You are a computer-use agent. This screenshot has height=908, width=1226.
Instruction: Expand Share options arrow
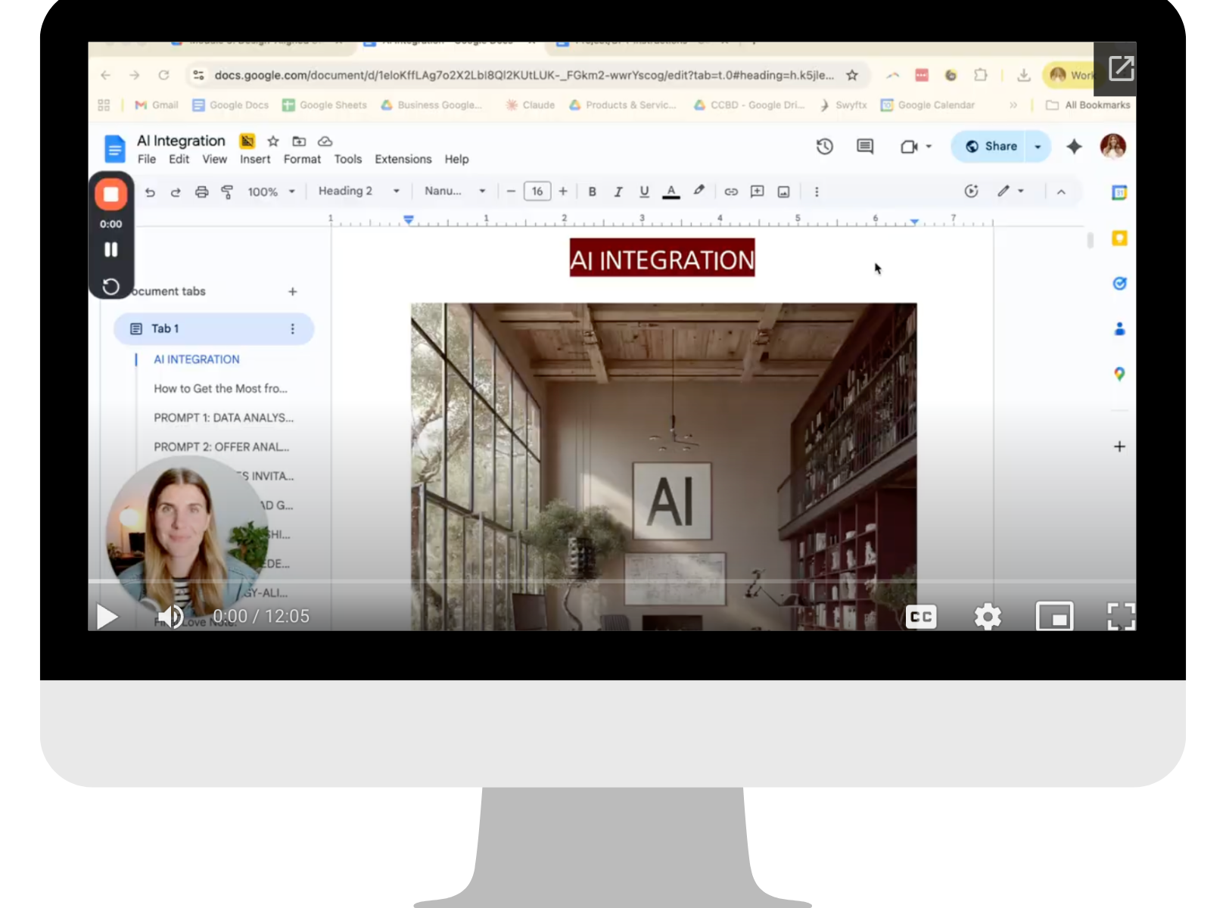[1038, 147]
